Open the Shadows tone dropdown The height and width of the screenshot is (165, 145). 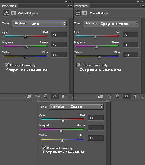tap(39, 24)
